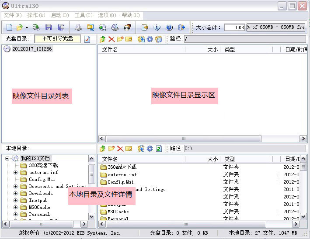This screenshot has height=239, width=310.
Task: Expand the autorun.inf tree node
Action: pyautogui.click(x=15, y=172)
